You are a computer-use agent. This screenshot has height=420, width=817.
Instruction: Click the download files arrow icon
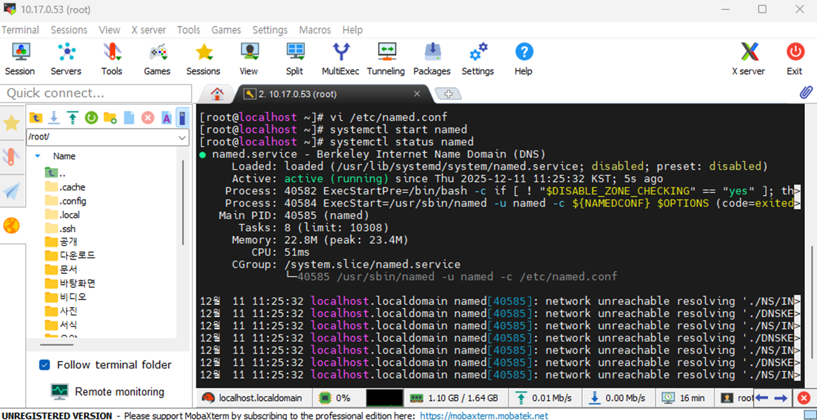point(54,118)
